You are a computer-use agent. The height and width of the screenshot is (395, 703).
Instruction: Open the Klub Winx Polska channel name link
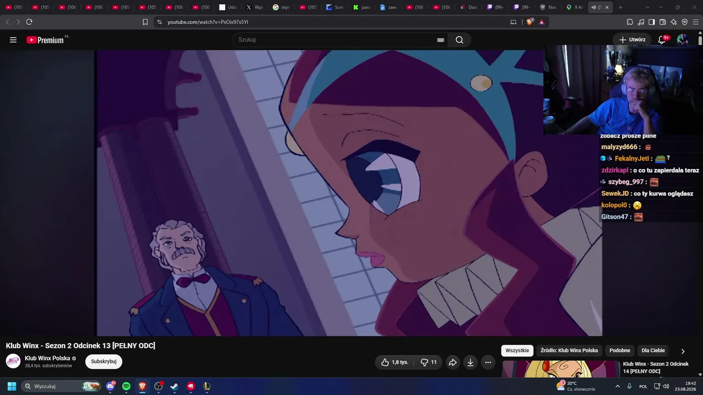(47, 358)
